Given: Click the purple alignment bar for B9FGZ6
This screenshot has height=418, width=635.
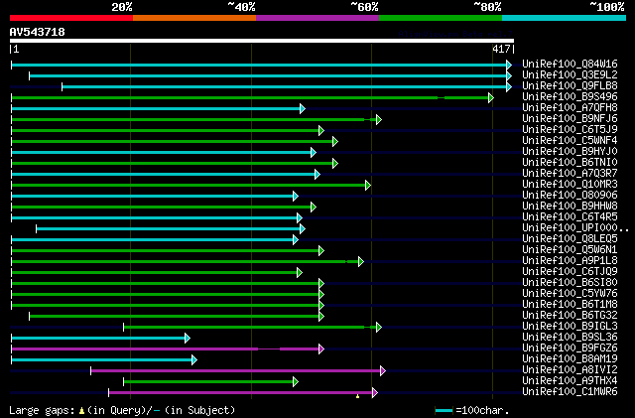Looking at the screenshot, I should [x=166, y=348].
